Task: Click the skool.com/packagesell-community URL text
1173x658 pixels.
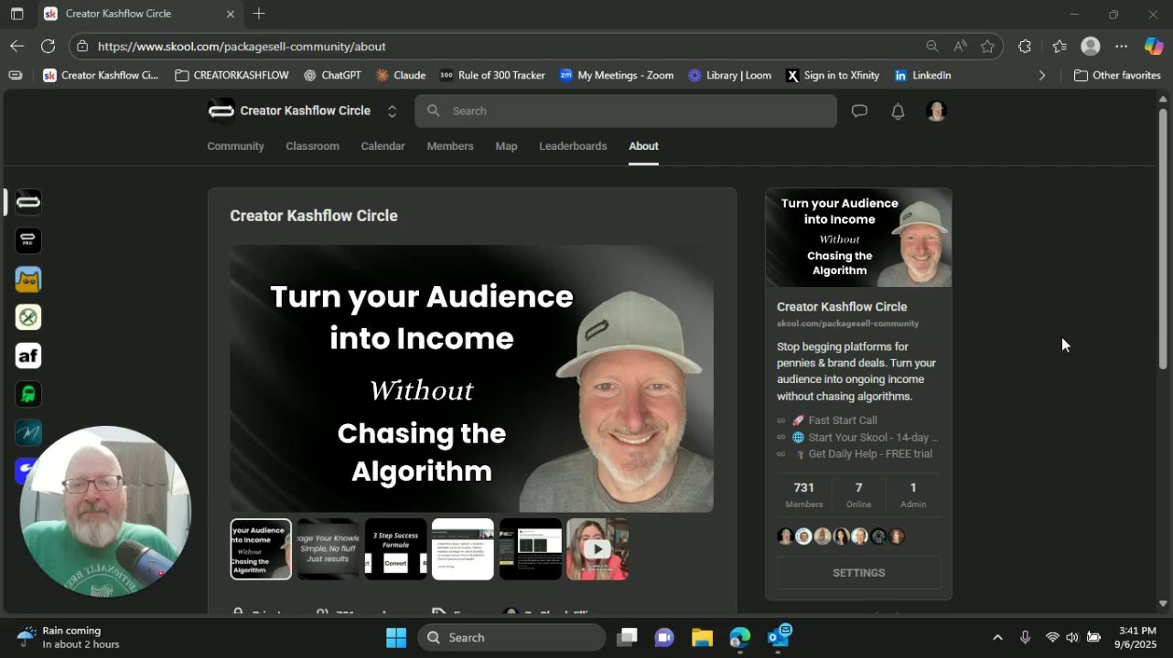Action: [847, 324]
